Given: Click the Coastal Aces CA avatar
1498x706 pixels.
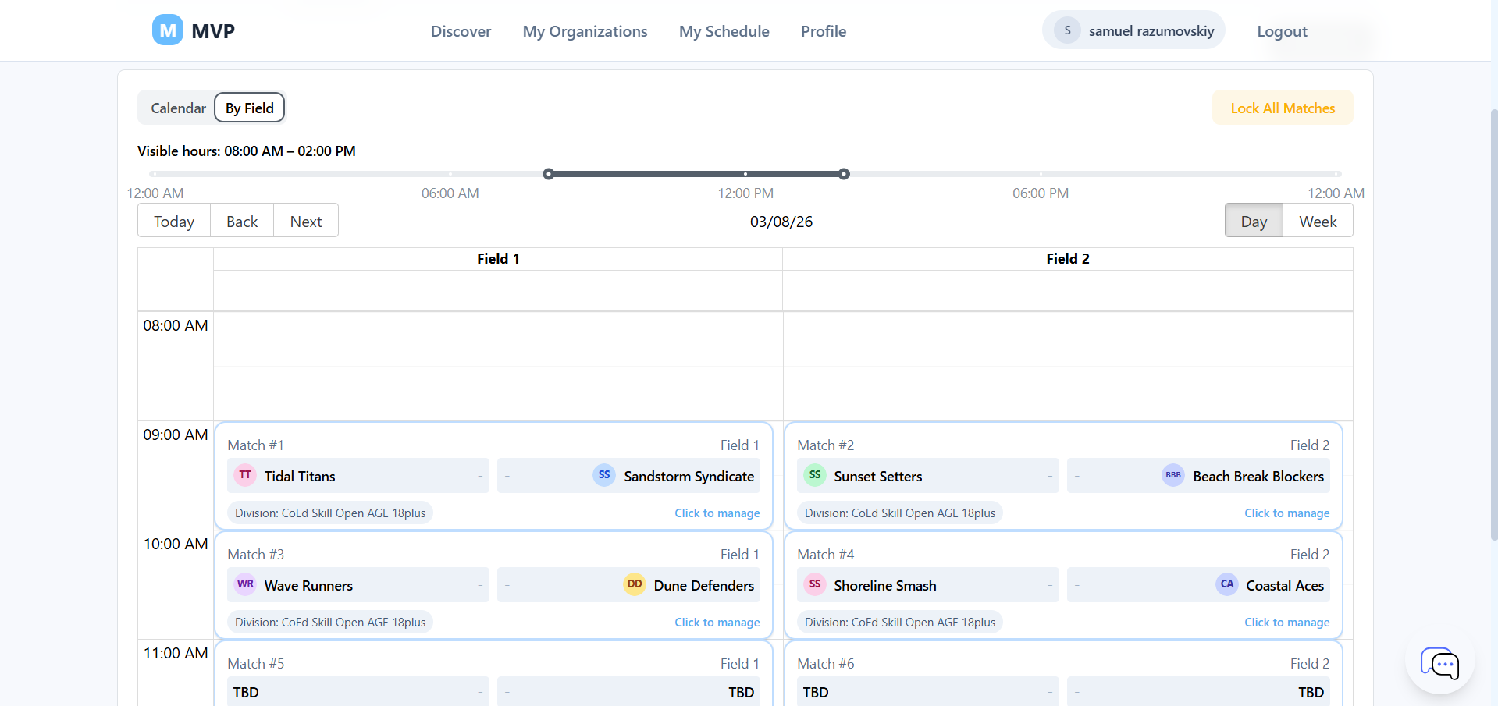Looking at the screenshot, I should coord(1227,584).
